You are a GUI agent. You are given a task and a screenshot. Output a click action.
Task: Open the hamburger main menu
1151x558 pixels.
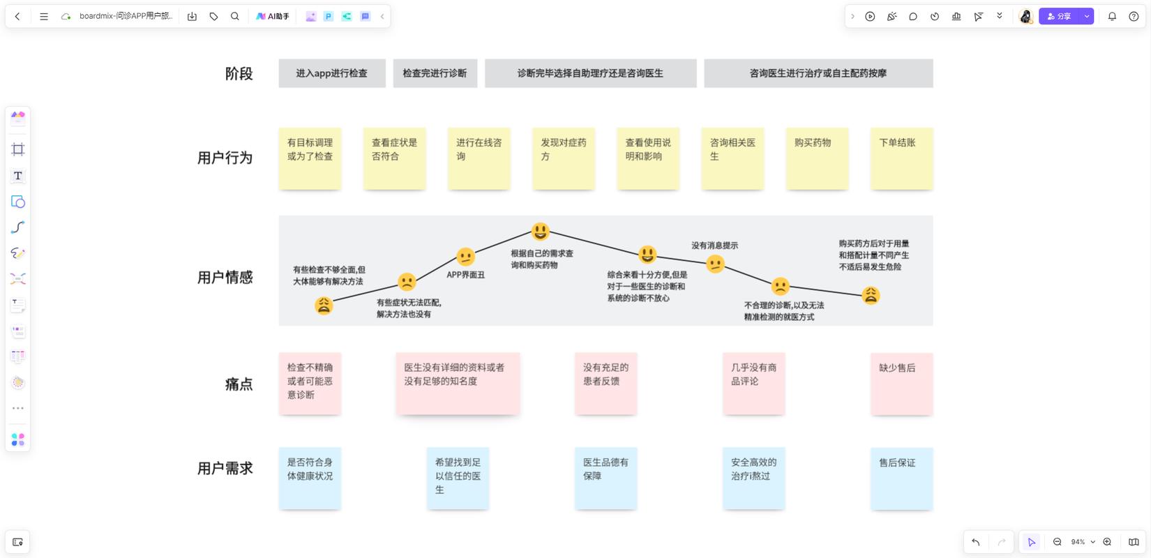click(44, 16)
